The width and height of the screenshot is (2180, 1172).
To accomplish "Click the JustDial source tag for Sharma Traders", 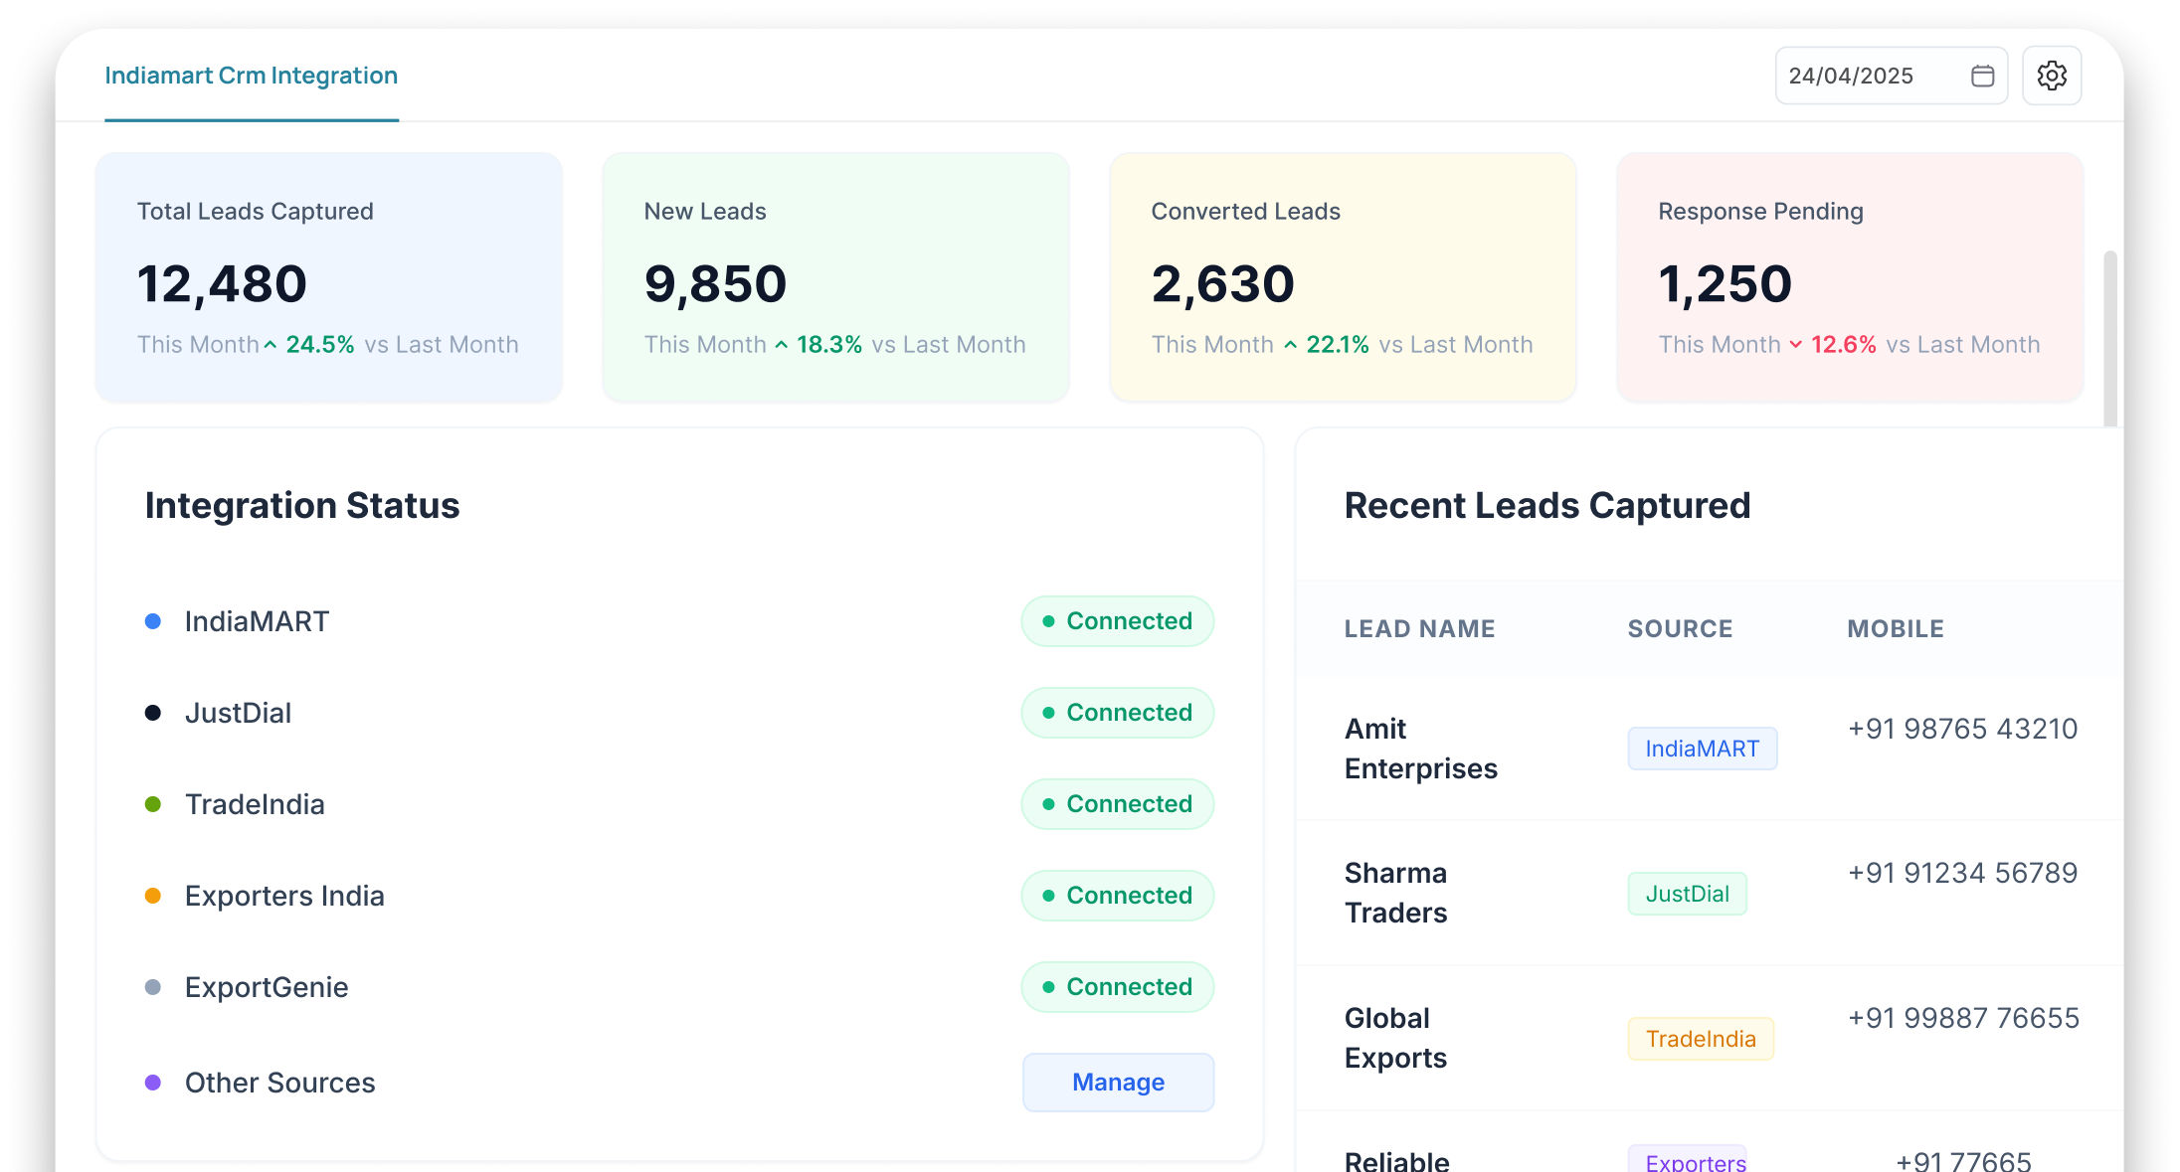I will click(1688, 894).
